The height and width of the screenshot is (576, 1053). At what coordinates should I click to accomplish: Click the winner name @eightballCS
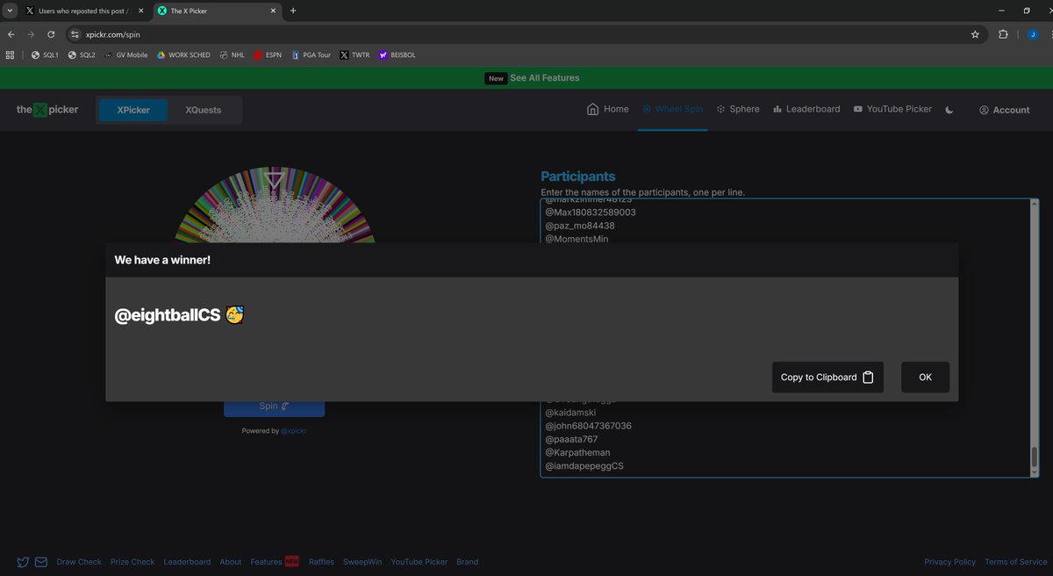pyautogui.click(x=168, y=316)
